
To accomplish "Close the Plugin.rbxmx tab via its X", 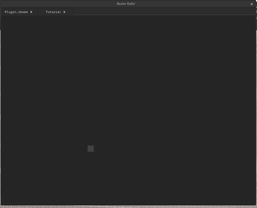I will tap(31, 12).
